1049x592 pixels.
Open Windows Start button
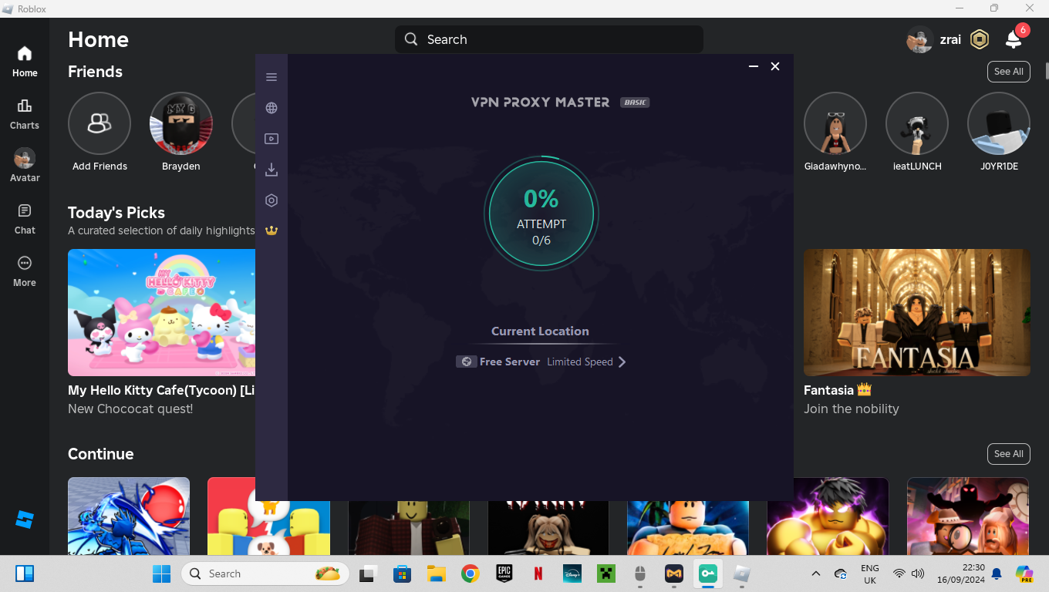162,573
